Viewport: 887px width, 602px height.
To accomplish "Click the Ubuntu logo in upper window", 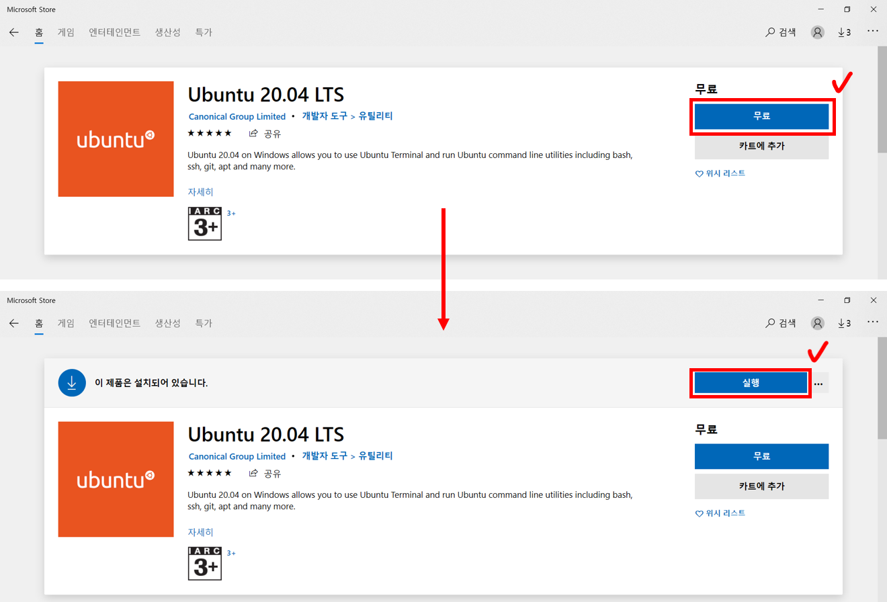I will pyautogui.click(x=116, y=139).
